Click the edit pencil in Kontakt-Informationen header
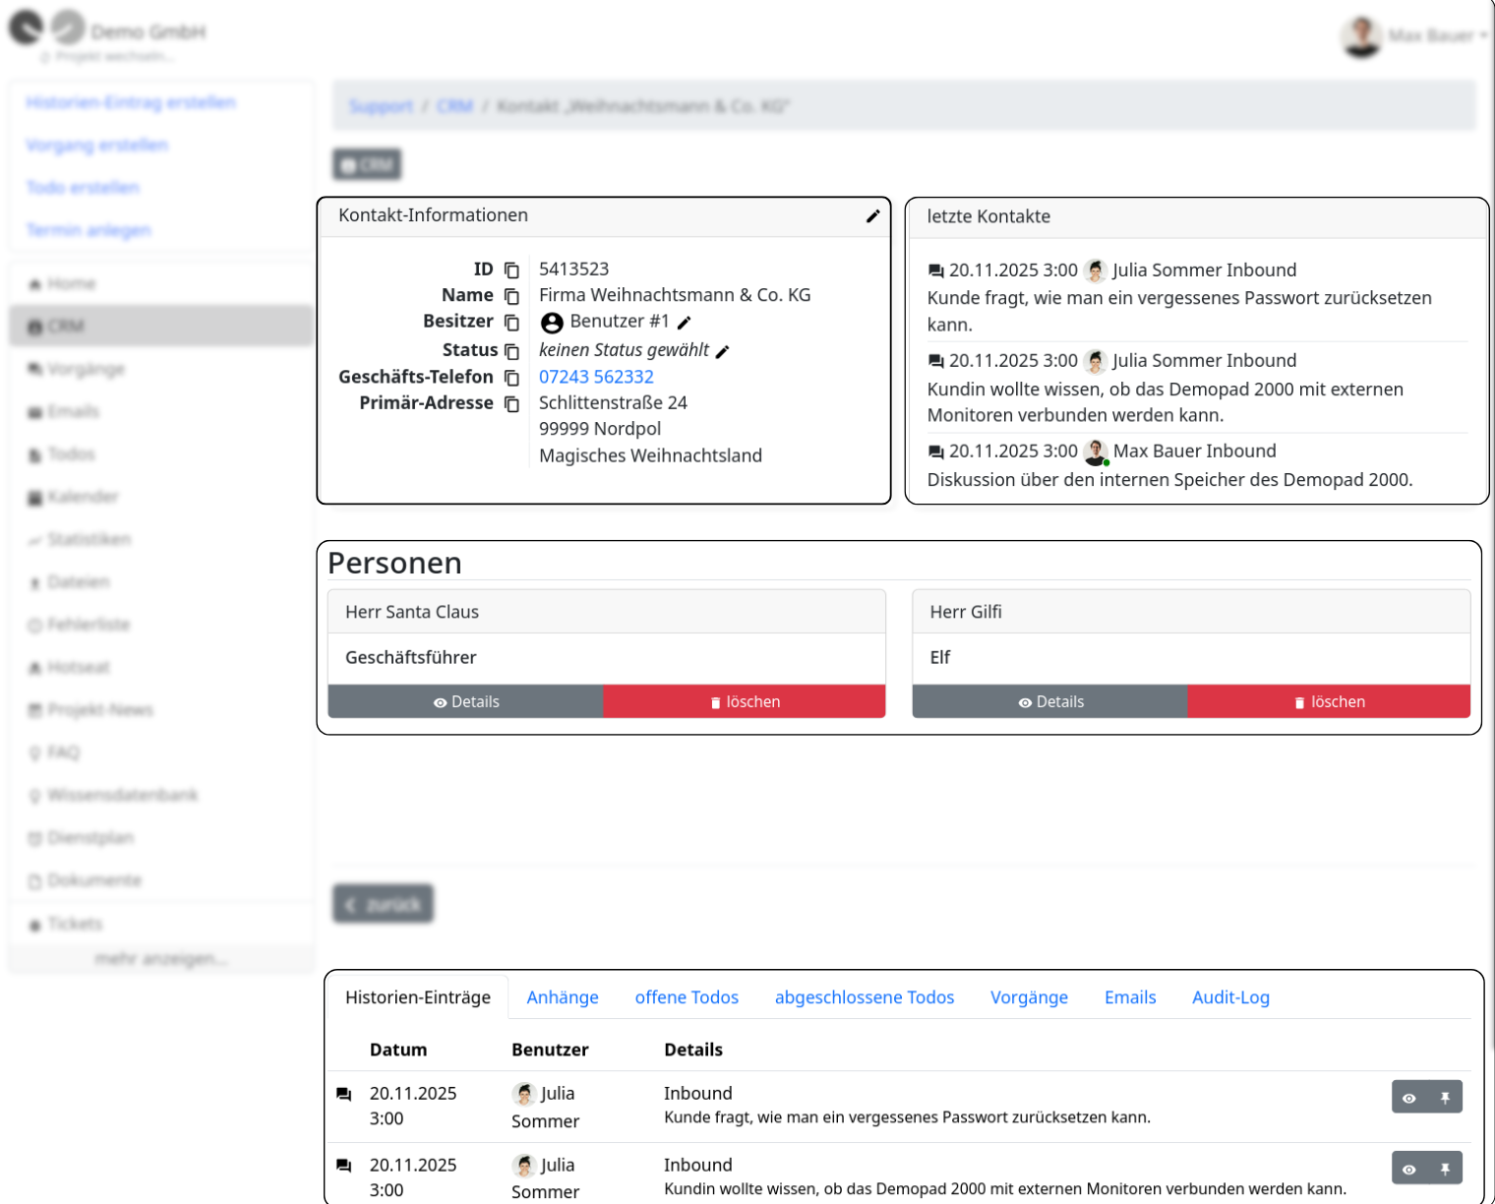This screenshot has width=1495, height=1204. click(872, 216)
